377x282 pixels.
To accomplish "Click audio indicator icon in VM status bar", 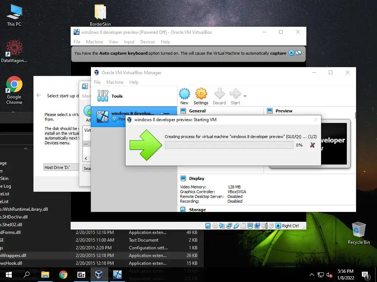I will pyautogui.click(x=222, y=226).
